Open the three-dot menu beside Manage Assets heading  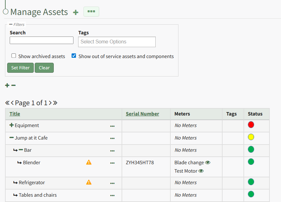[x=91, y=12]
